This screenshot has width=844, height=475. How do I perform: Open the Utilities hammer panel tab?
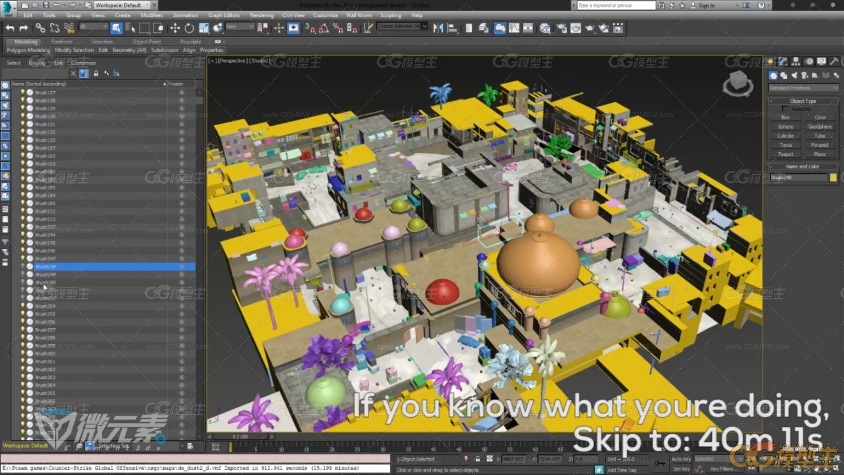[x=834, y=61]
